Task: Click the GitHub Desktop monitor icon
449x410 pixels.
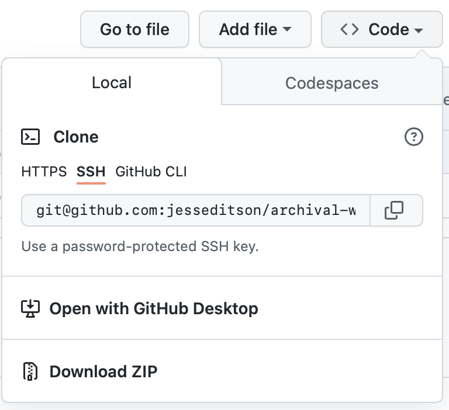Action: tap(30, 308)
